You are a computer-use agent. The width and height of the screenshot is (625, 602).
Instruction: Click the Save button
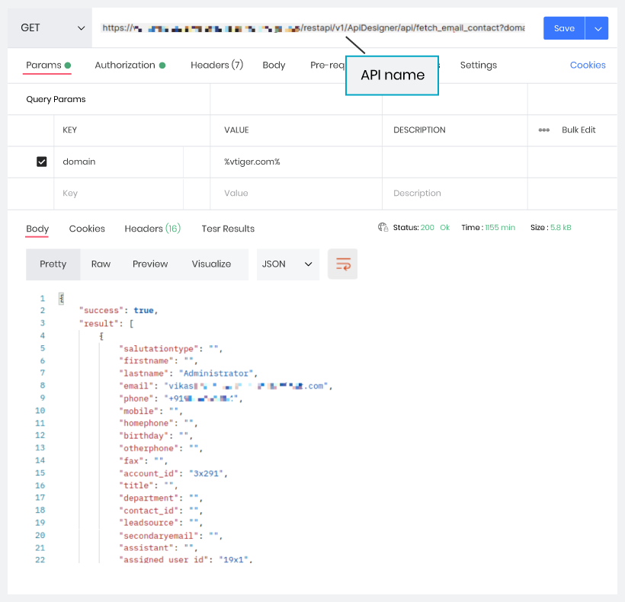[x=564, y=28]
